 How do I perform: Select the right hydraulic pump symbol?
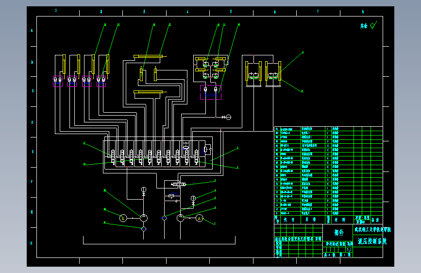[x=181, y=218]
